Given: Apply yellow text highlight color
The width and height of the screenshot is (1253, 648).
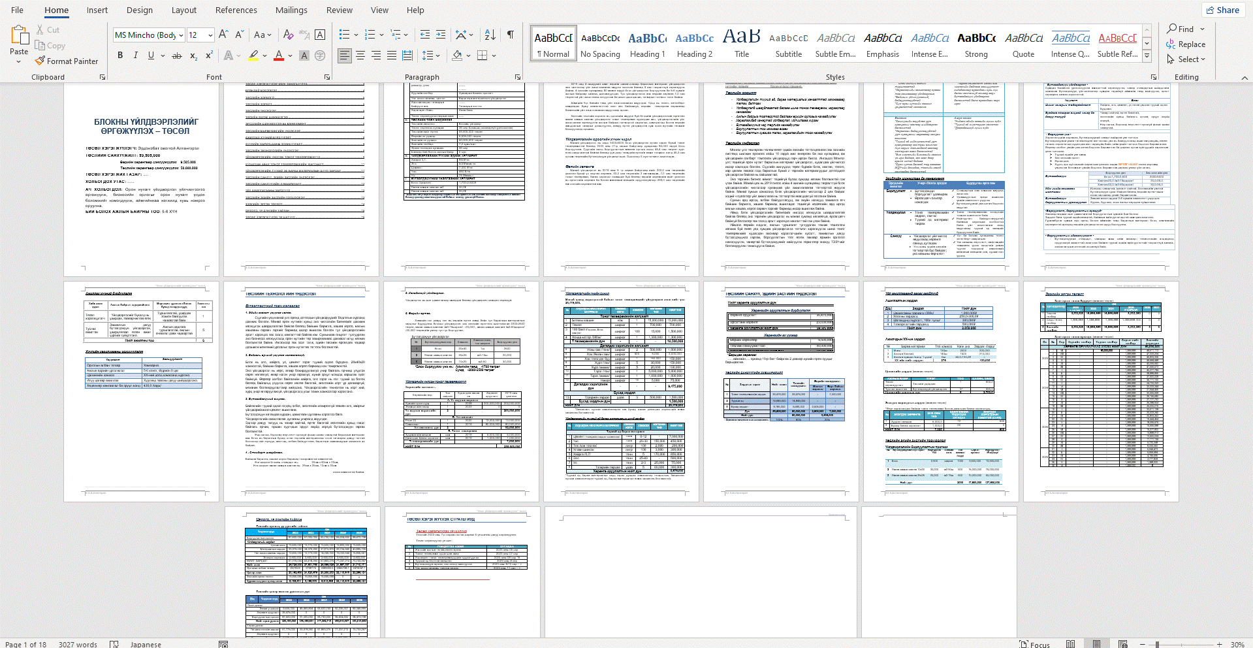Looking at the screenshot, I should coord(253,56).
